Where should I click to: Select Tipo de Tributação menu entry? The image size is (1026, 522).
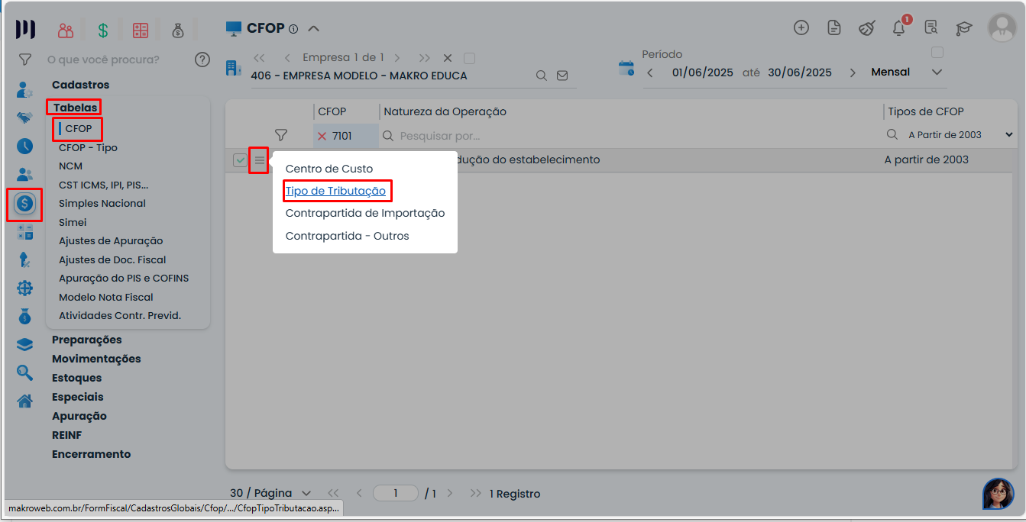pos(335,191)
